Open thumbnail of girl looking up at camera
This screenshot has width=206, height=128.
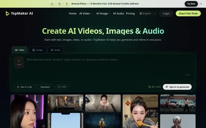click(x=103, y=103)
